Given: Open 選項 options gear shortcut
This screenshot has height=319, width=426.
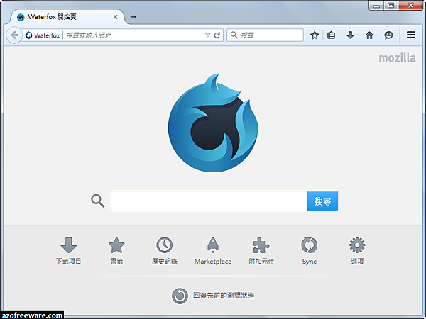Looking at the screenshot, I should tap(357, 251).
